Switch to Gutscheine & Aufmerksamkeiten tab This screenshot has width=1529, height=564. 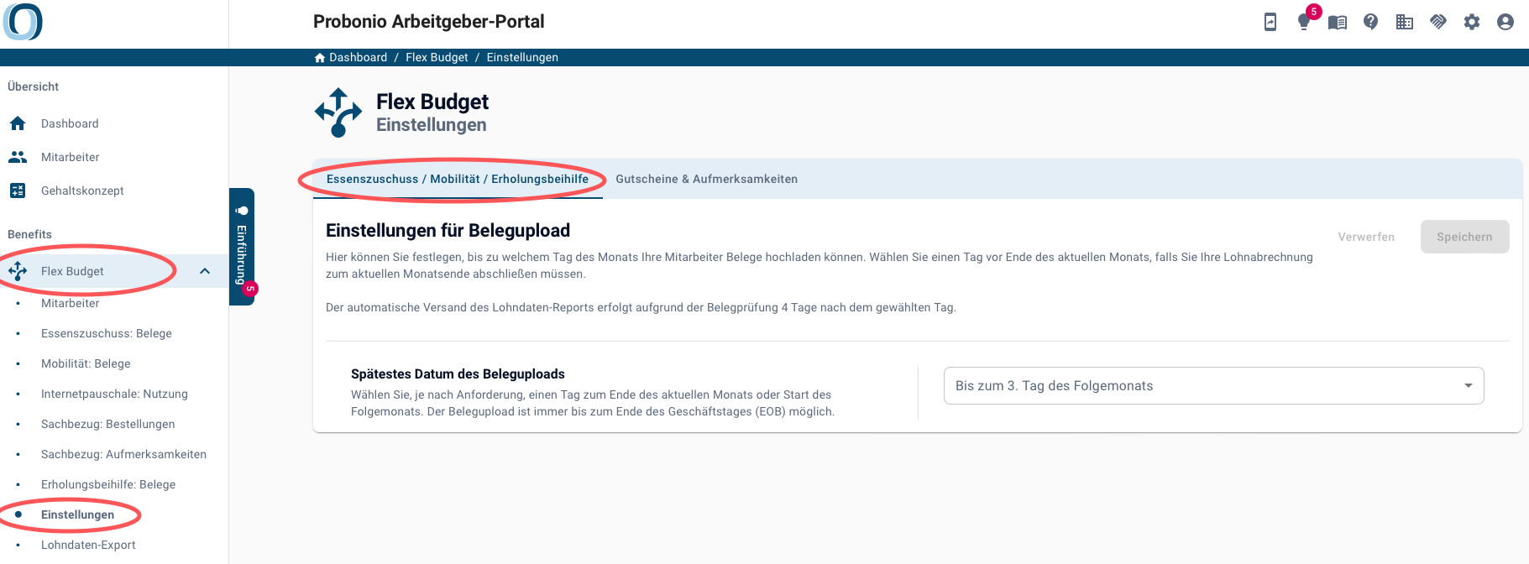[707, 179]
